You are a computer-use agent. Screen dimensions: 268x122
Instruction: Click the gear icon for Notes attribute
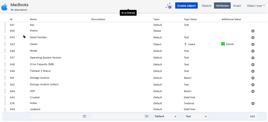click(x=253, y=103)
